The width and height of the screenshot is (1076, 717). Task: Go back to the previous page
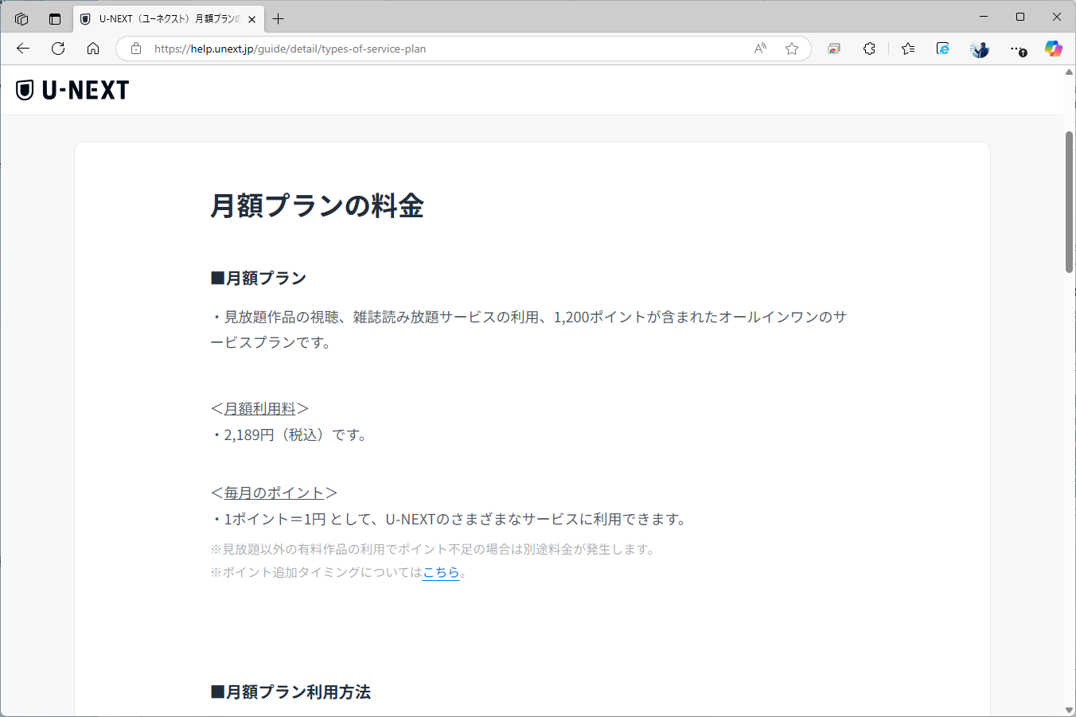click(22, 49)
